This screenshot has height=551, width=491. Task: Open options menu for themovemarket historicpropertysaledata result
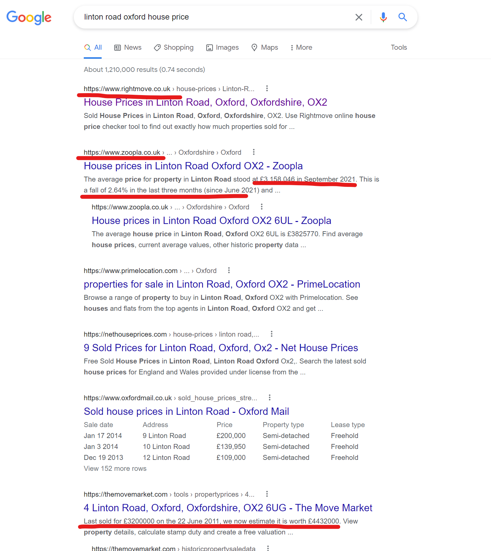[268, 548]
